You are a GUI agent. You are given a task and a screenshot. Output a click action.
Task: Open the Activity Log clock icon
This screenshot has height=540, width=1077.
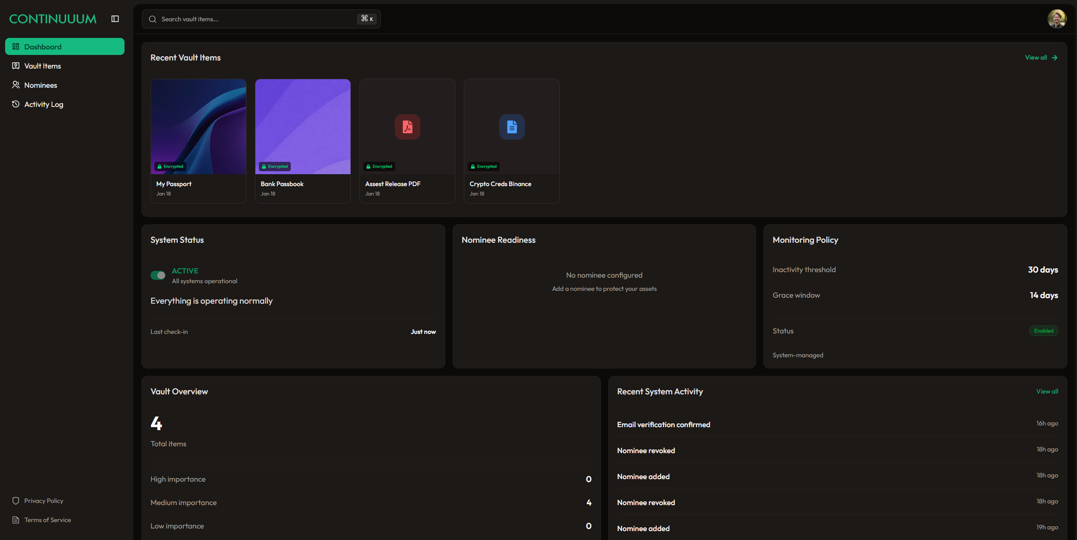click(x=16, y=104)
